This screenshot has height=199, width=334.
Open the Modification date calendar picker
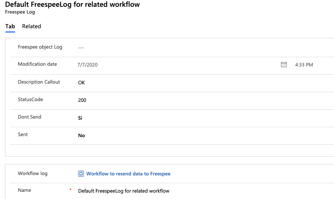[x=284, y=65]
